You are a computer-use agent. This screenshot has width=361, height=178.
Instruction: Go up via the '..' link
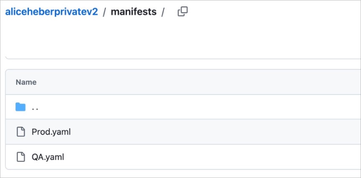(35, 107)
